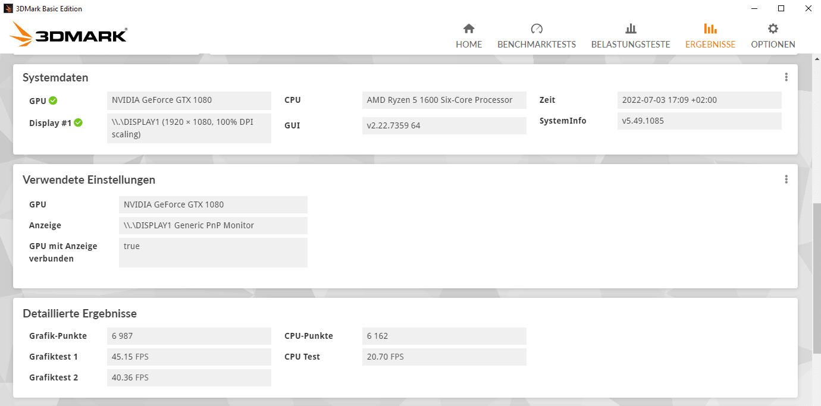Click the vertical scrollbar thumb

tap(817, 278)
